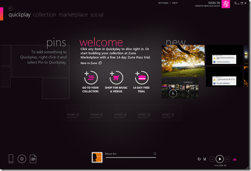Click the pins heading
Viewport: 251px width, 171px height.
point(56,43)
